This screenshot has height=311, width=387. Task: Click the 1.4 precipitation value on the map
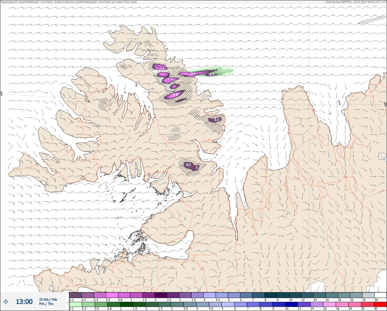point(170,79)
